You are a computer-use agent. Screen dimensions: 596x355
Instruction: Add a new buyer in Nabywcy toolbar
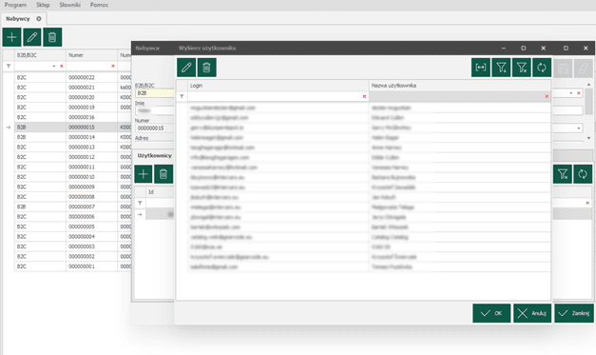point(11,37)
